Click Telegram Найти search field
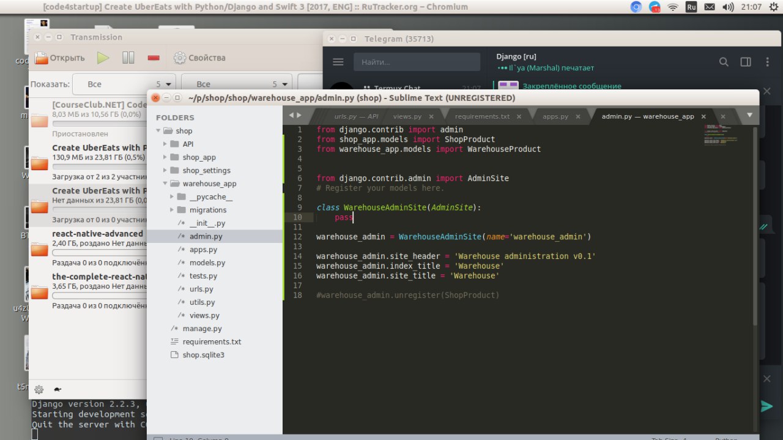This screenshot has width=783, height=440. [x=417, y=62]
